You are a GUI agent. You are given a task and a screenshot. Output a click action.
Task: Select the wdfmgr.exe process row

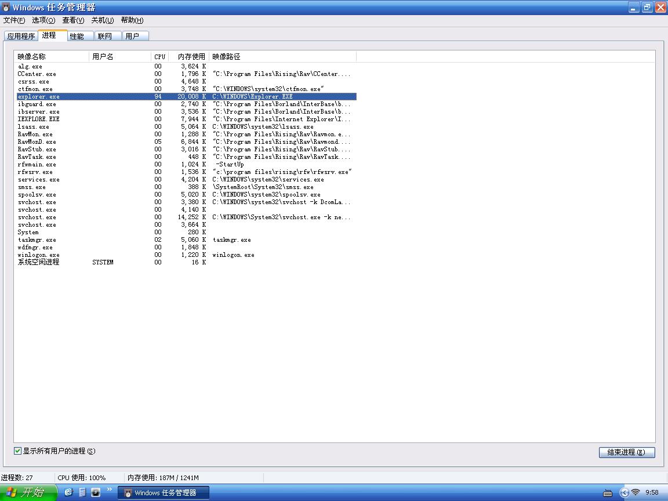pos(187,247)
